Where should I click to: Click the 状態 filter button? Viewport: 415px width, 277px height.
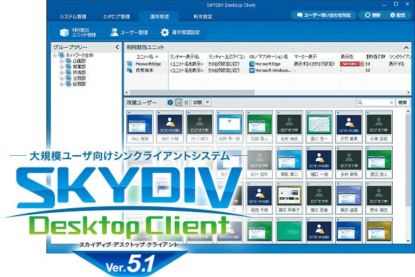pos(198,102)
